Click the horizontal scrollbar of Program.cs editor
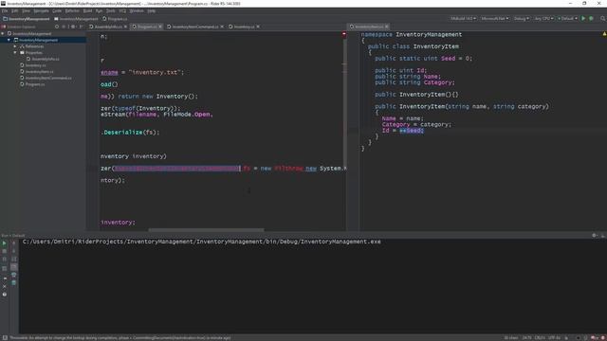Screen dimensions: 607x341 206,229
